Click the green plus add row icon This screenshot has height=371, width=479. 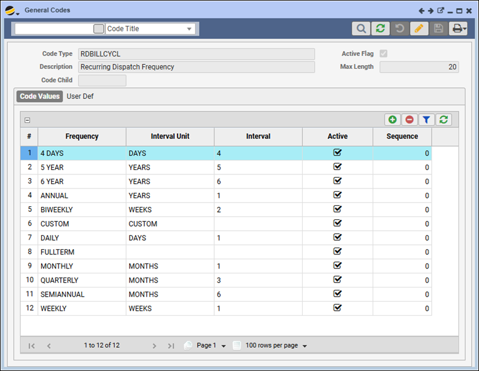(x=392, y=120)
